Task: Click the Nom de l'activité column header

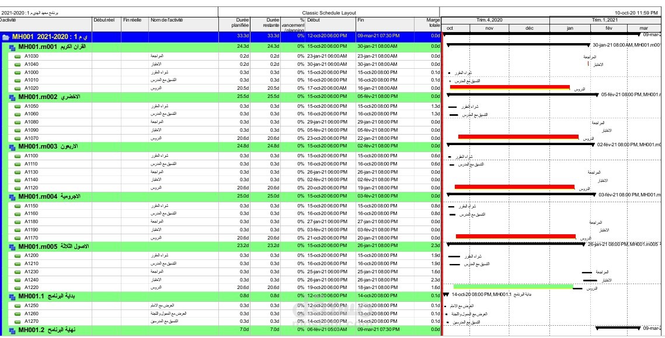Action: (183, 24)
